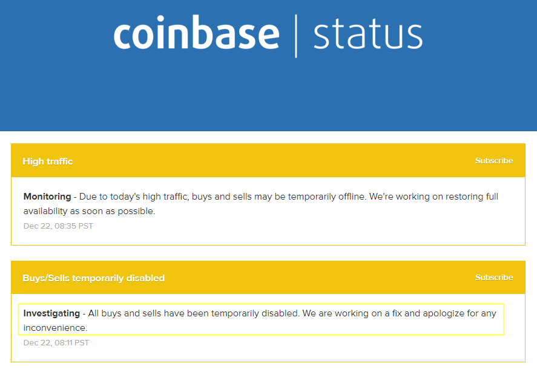This screenshot has height=375, width=537.
Task: Subscribe to the Buys/Sells disabled incident
Action: coord(494,277)
